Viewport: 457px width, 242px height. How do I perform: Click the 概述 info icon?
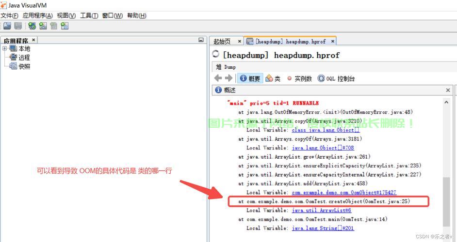pos(218,90)
